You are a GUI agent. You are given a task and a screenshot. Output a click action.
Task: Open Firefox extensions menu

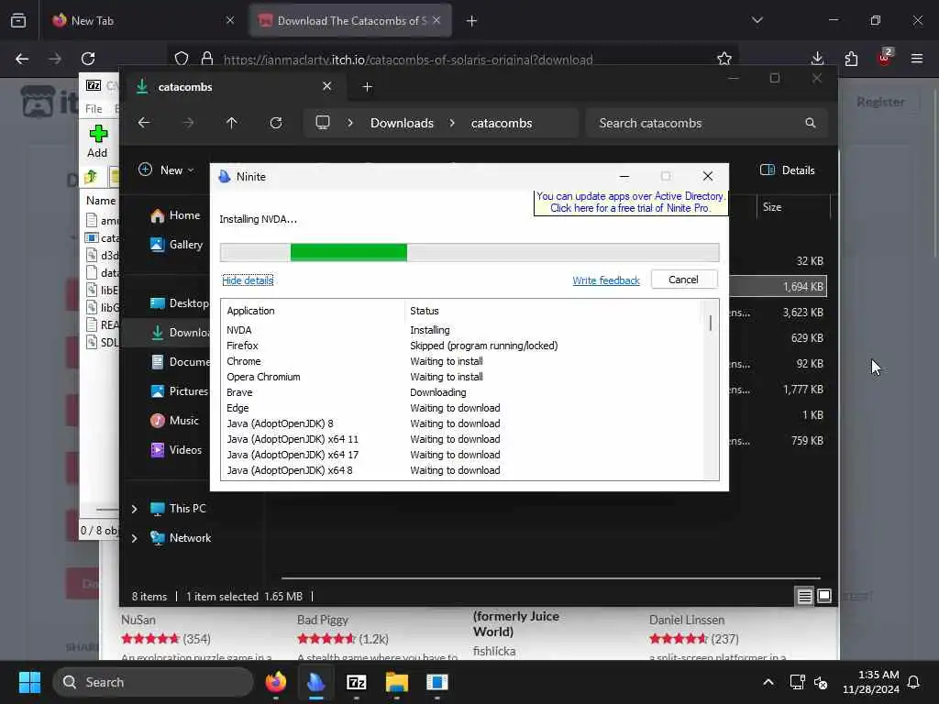851,59
